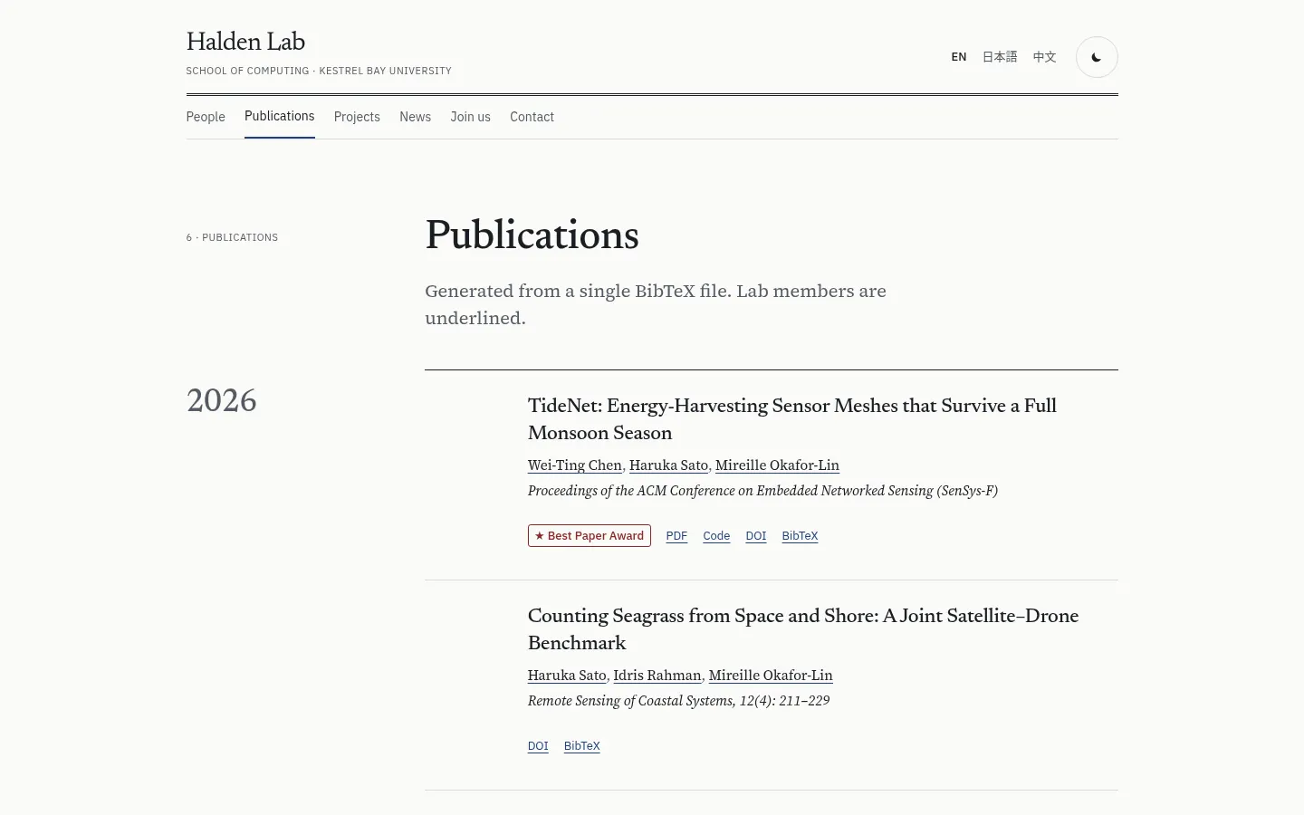1304x815 pixels.
Task: Switch the language to 日本語
Action: pyautogui.click(x=1000, y=57)
